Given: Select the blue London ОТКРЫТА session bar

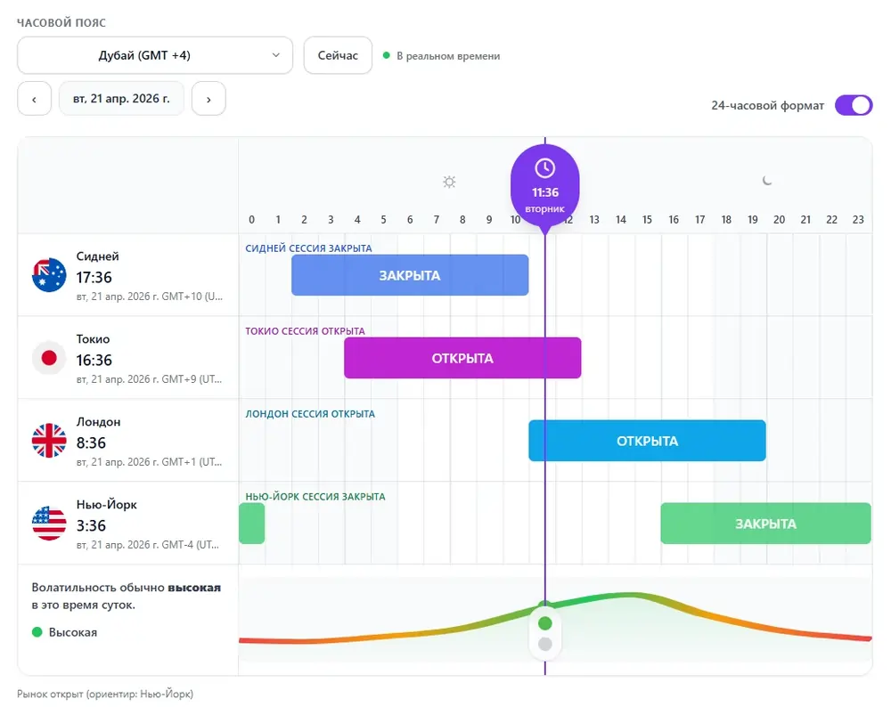Looking at the screenshot, I should [x=647, y=441].
